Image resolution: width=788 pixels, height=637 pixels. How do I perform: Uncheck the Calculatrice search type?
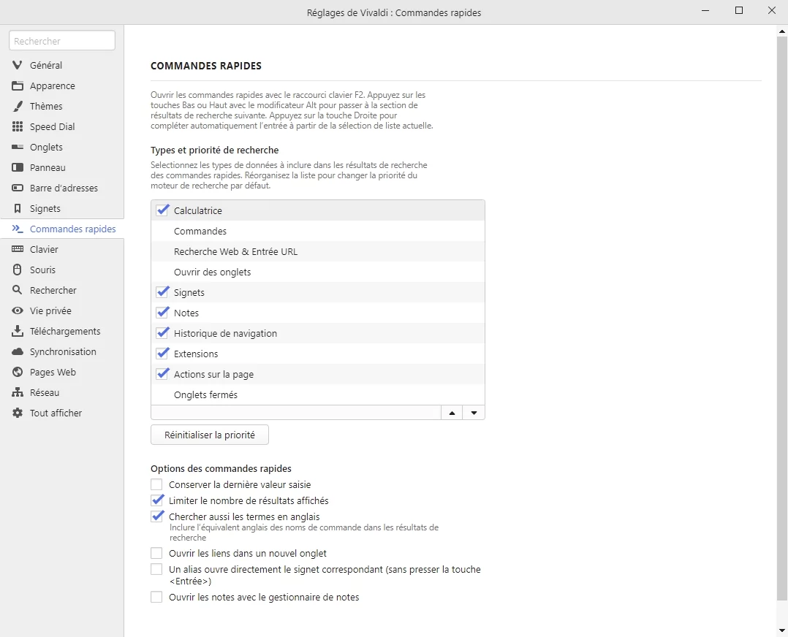pyautogui.click(x=162, y=210)
